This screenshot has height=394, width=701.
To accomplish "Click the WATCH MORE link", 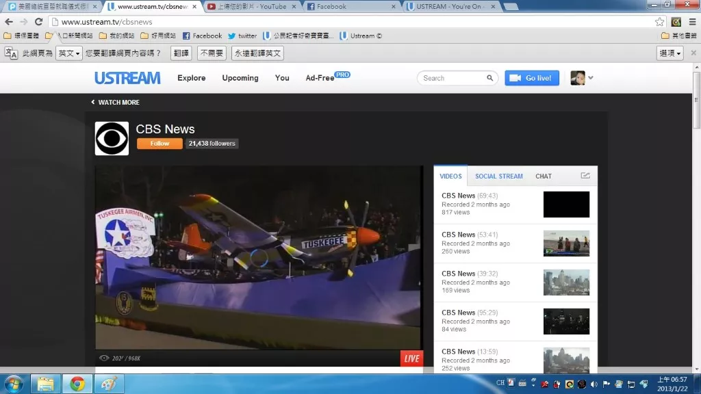I will [x=115, y=103].
